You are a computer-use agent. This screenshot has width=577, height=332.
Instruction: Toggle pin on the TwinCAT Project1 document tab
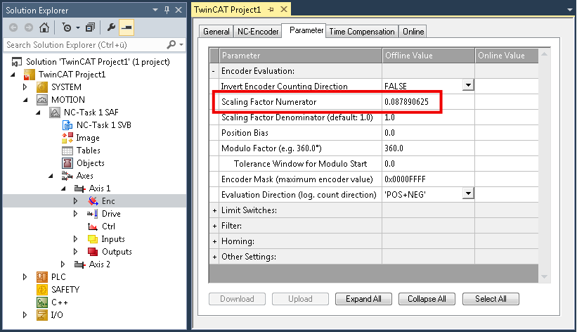pyautogui.click(x=271, y=10)
